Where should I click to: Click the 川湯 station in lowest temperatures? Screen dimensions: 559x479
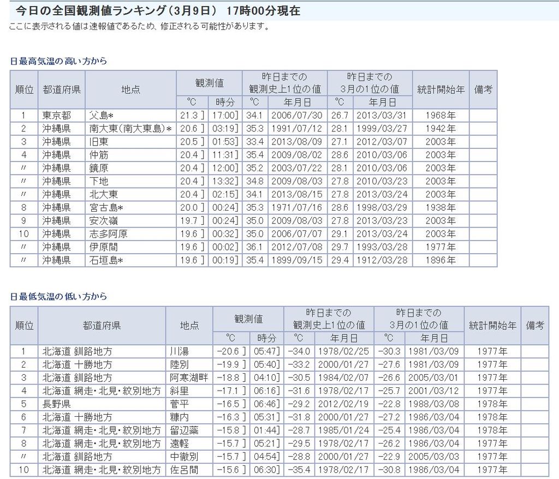[180, 351]
